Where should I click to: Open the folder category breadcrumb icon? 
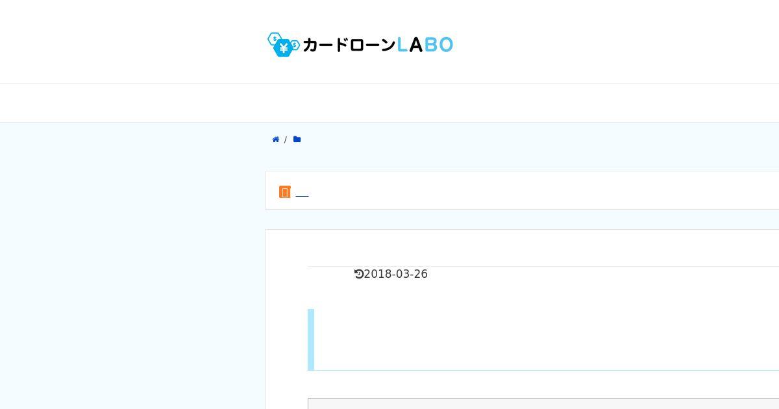point(297,140)
